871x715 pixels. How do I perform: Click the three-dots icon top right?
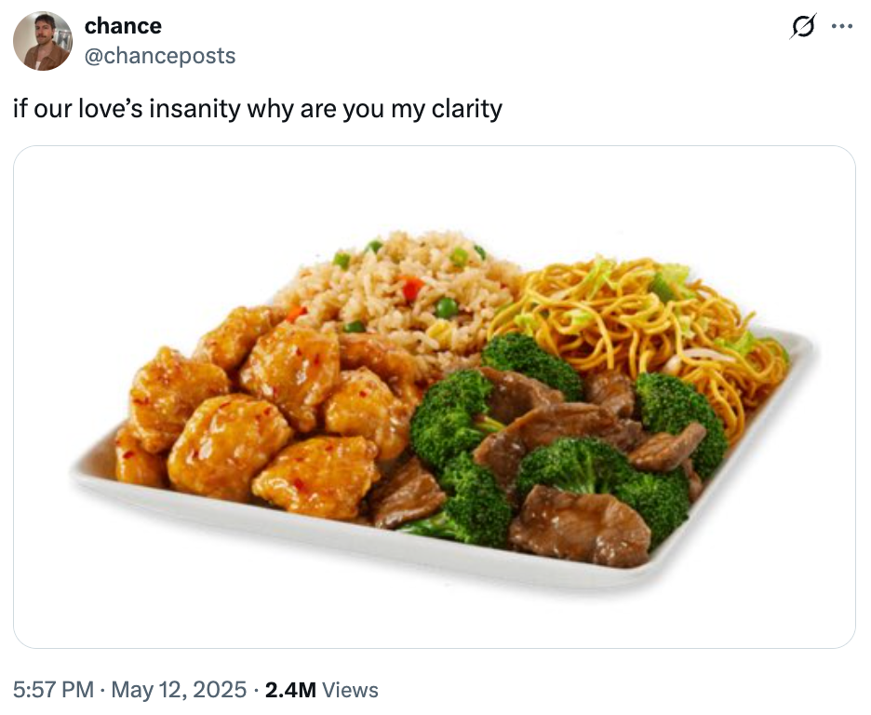pyautogui.click(x=843, y=26)
